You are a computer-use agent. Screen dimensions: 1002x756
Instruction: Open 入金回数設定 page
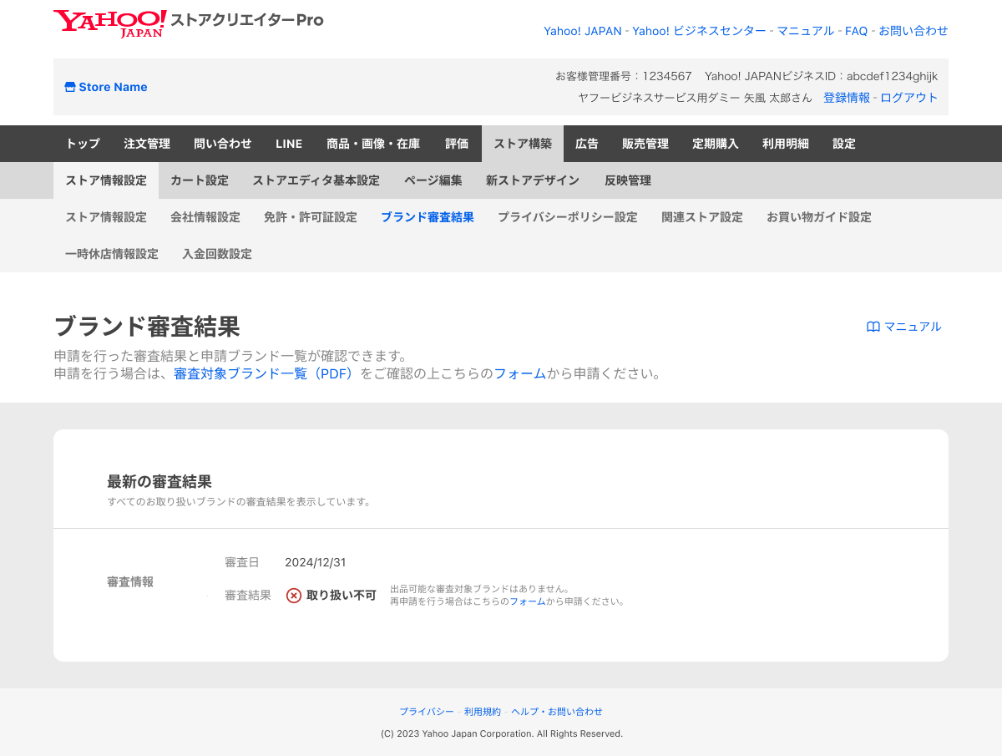click(x=217, y=254)
